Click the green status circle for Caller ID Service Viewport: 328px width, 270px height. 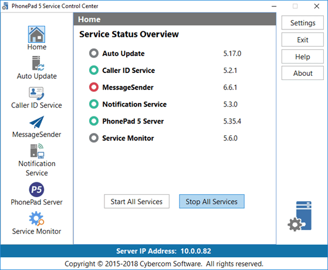click(94, 70)
